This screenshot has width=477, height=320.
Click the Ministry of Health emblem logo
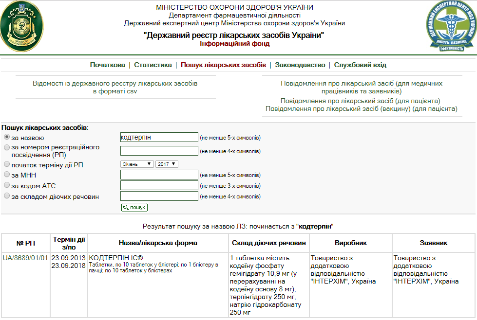(21, 27)
